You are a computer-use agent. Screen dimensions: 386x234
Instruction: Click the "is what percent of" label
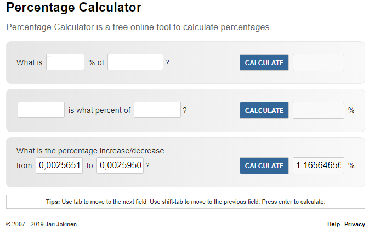tap(99, 110)
